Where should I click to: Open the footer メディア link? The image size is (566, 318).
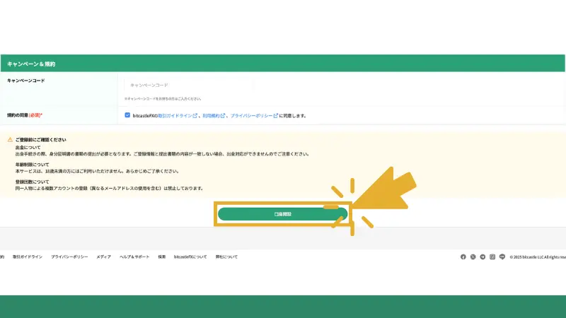pyautogui.click(x=103, y=257)
